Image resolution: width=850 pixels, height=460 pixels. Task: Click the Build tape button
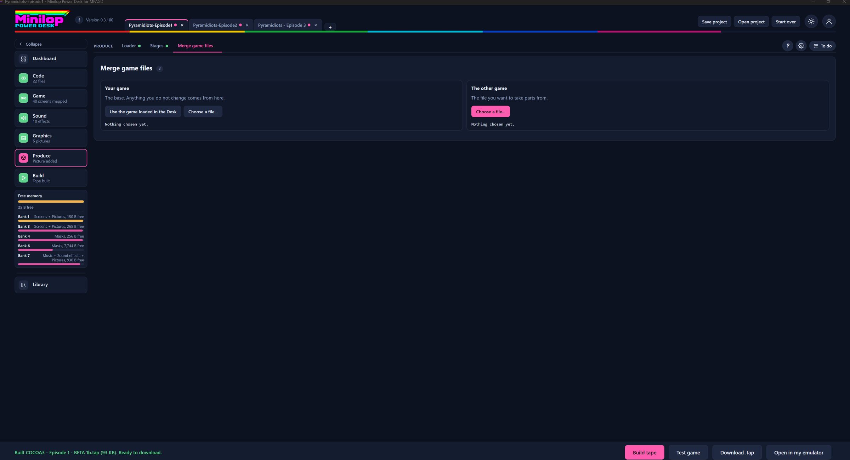[644, 453]
